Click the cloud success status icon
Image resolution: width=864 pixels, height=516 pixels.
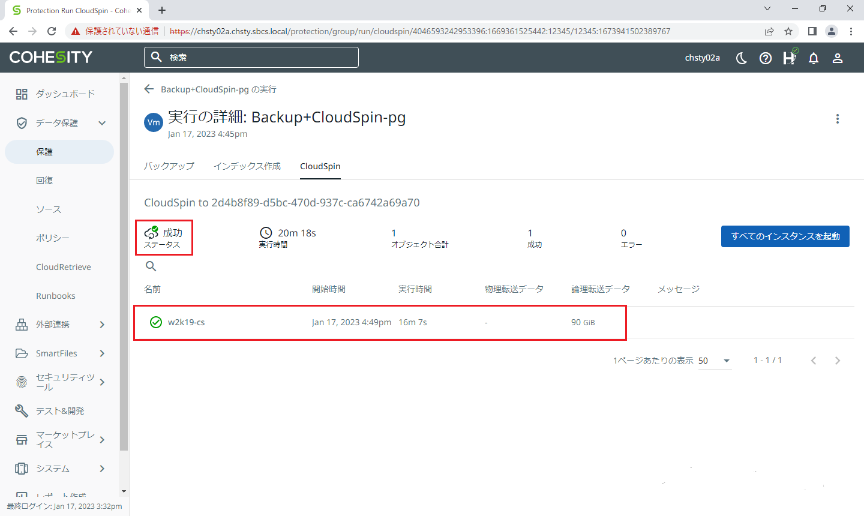(151, 233)
